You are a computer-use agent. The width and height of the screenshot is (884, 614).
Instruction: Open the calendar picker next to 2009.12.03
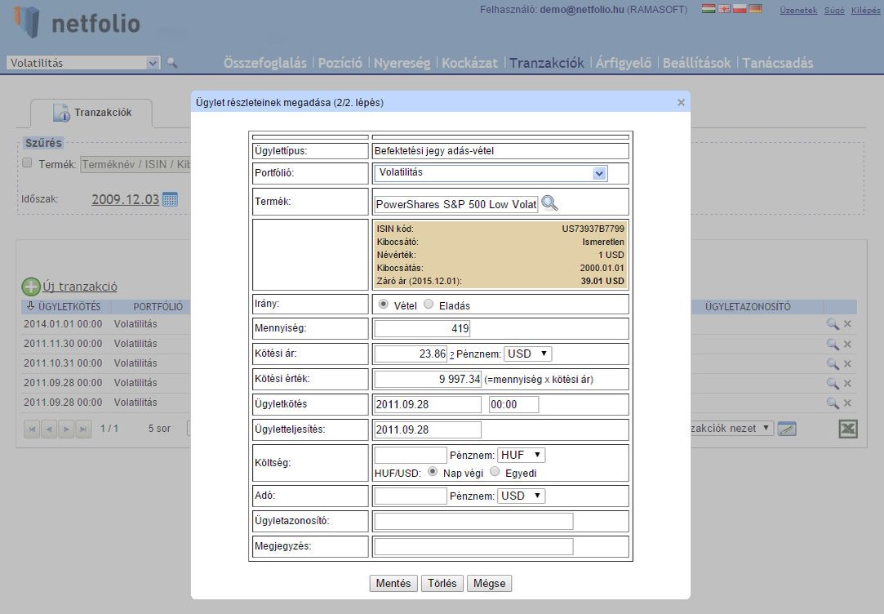(x=170, y=199)
